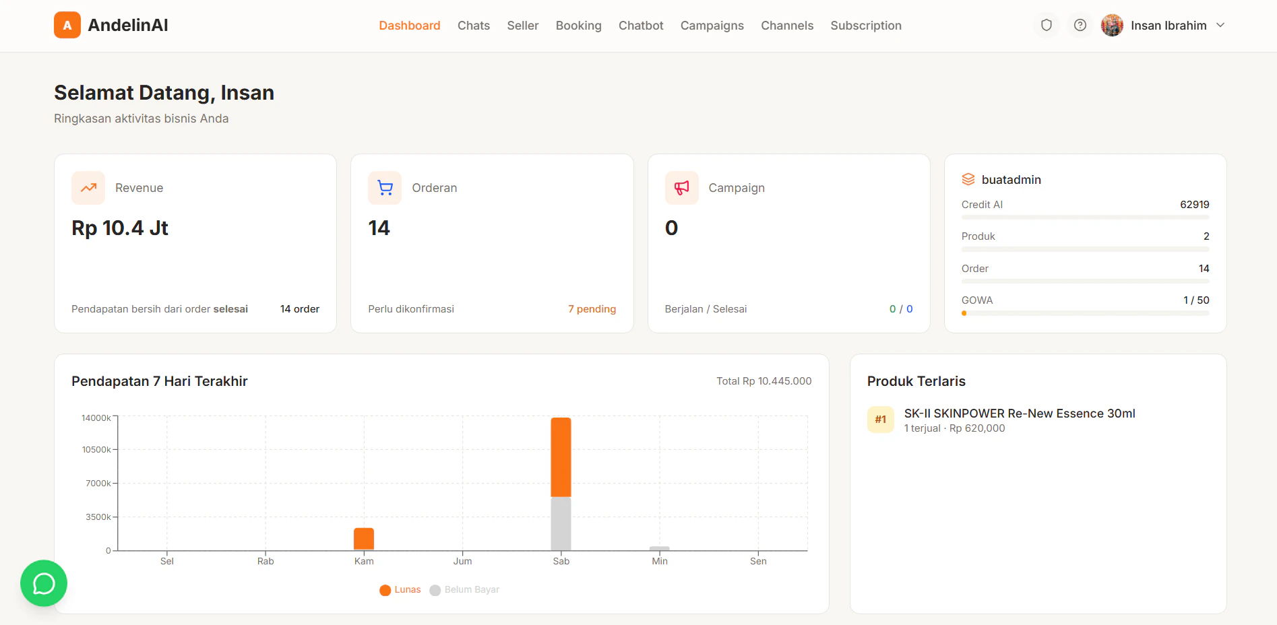Viewport: 1277px width, 625px height.
Task: Click 1 terjual · Rp 620,000 text
Action: click(x=954, y=428)
